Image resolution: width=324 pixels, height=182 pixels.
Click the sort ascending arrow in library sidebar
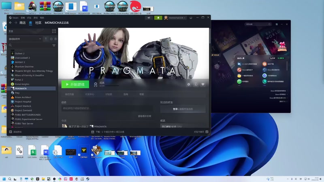46,39
